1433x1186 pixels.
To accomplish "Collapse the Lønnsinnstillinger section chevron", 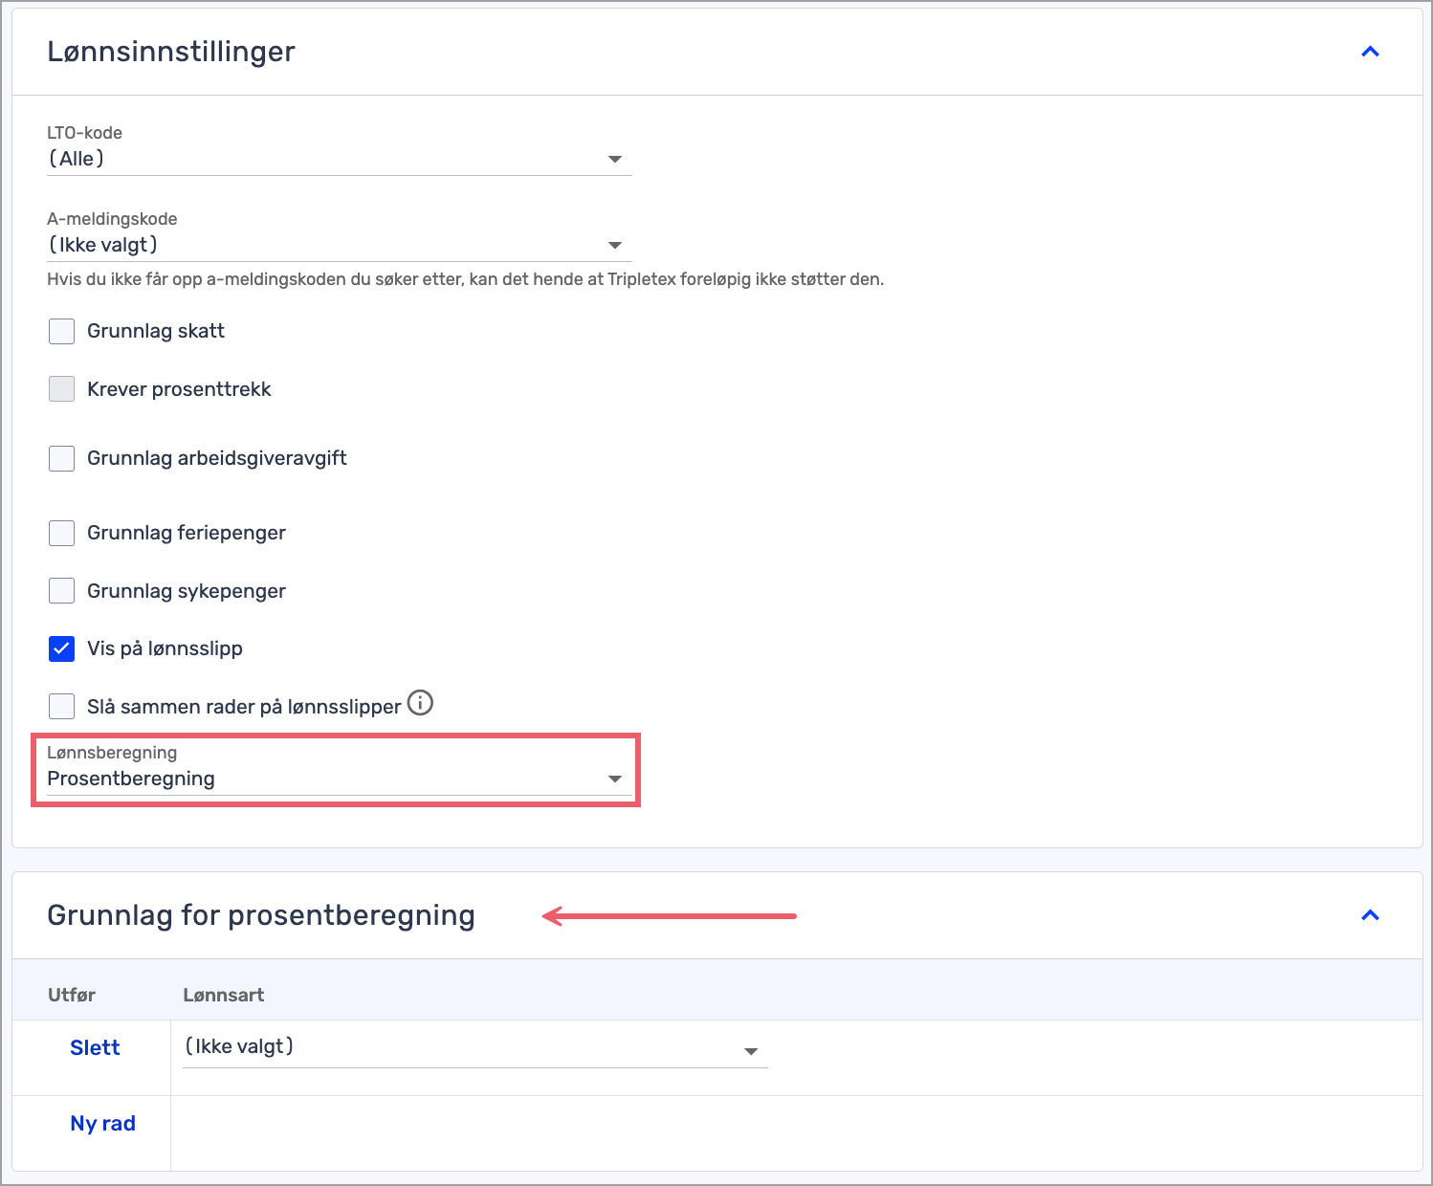I will click(x=1370, y=52).
